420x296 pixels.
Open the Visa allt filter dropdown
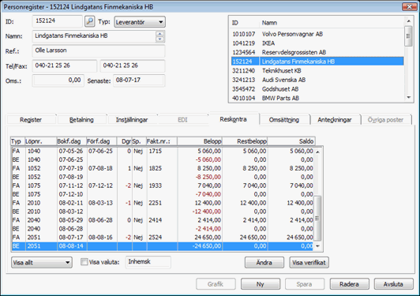[42, 263]
